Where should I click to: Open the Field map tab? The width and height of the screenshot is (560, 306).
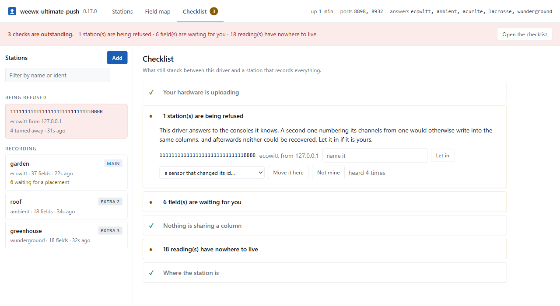point(158,11)
